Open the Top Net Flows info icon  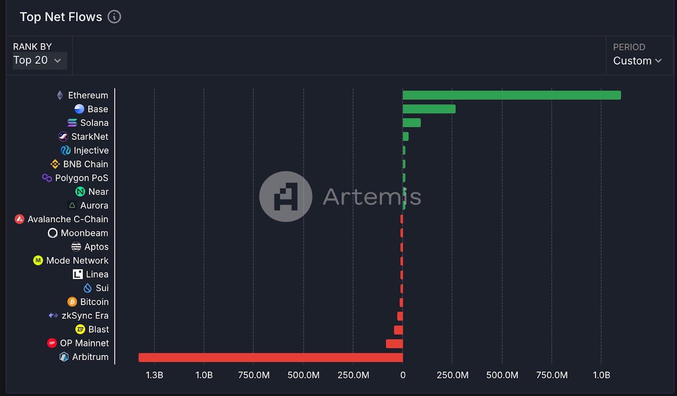click(x=114, y=17)
